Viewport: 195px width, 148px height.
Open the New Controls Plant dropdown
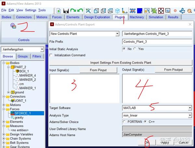click(x=117, y=34)
